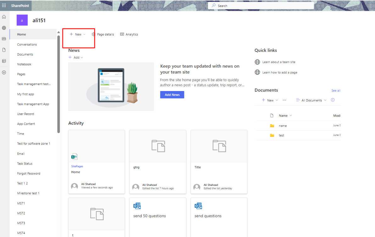The height and width of the screenshot is (237, 375).
Task: Select the Lists icon in the left rail
Action: click(4, 61)
